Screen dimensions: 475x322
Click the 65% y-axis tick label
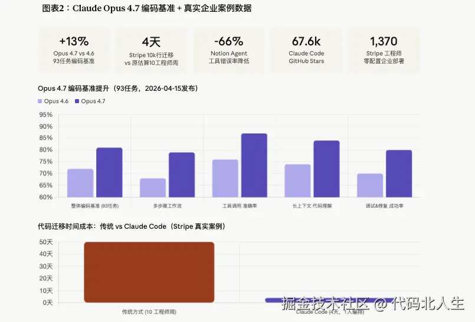pos(46,185)
